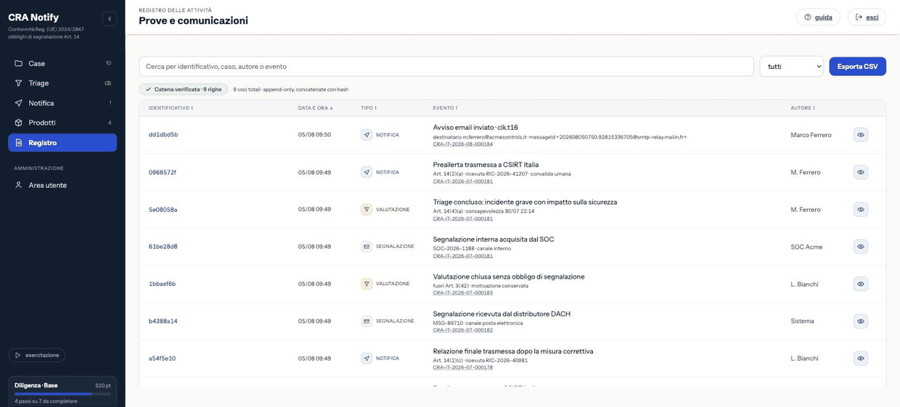Screen dimensions: 900x407
Task: Open case link CRA-IT-2026-07-000181 under Segnalazione interna
Action: [463, 256]
